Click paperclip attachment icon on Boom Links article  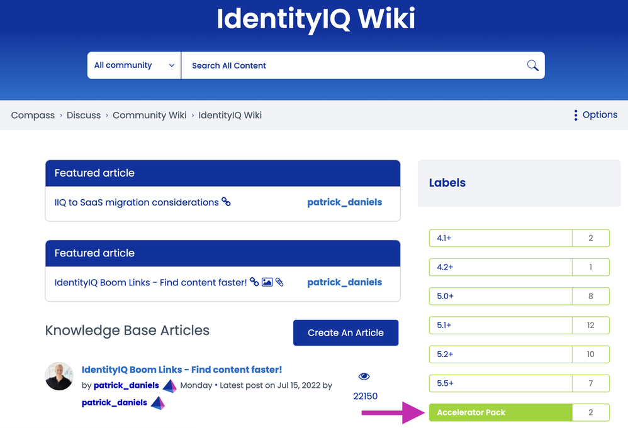coord(279,282)
